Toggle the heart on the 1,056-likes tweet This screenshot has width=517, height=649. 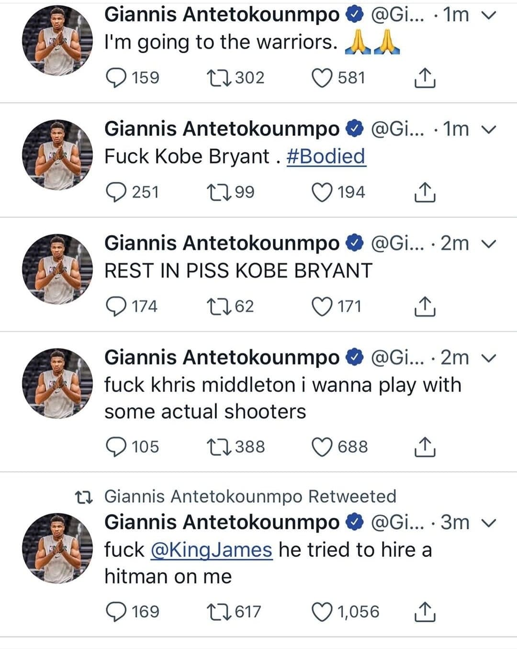coord(322,612)
